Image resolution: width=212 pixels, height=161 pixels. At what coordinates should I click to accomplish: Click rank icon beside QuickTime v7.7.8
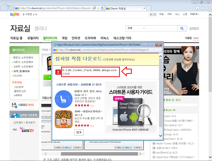(x=154, y=157)
